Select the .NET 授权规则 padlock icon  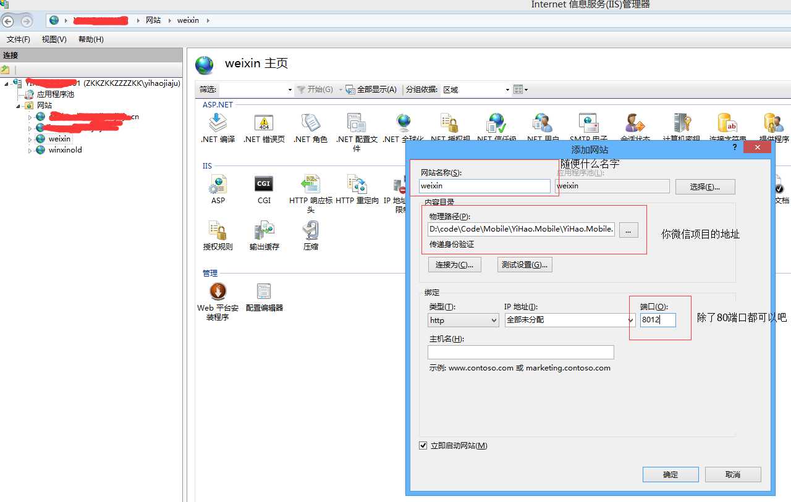(x=449, y=123)
